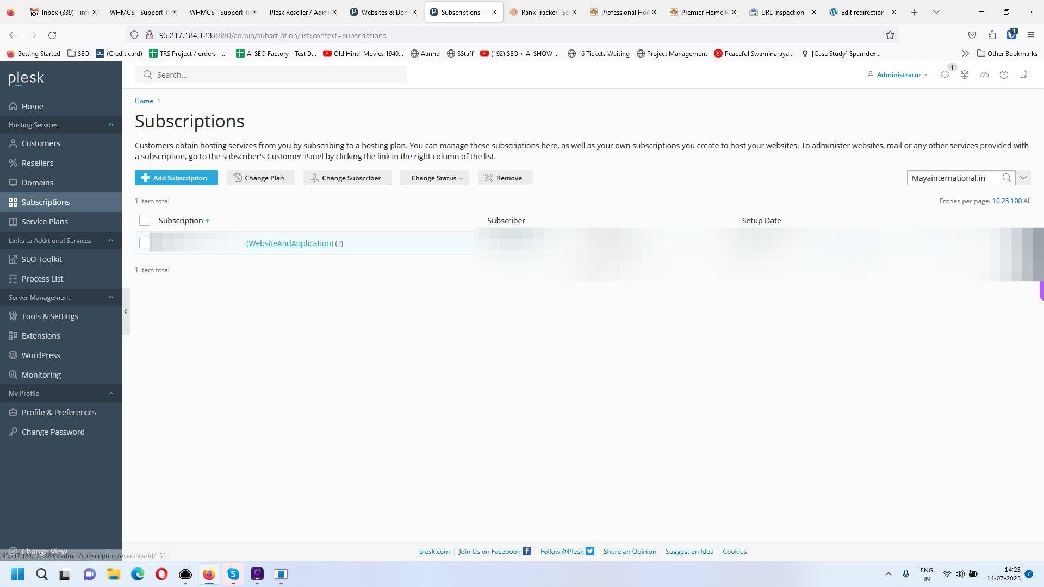This screenshot has width=1044, height=587.
Task: Expand advanced search filter arrow
Action: pos(1023,178)
